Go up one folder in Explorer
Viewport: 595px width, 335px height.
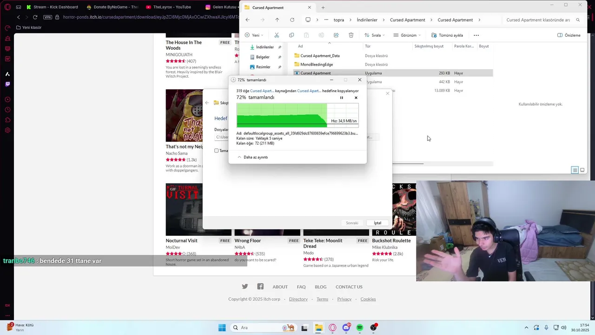tap(277, 20)
